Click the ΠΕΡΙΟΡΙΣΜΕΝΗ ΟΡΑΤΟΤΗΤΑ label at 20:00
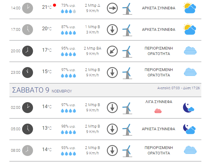The image size is (208, 162). tap(159, 51)
